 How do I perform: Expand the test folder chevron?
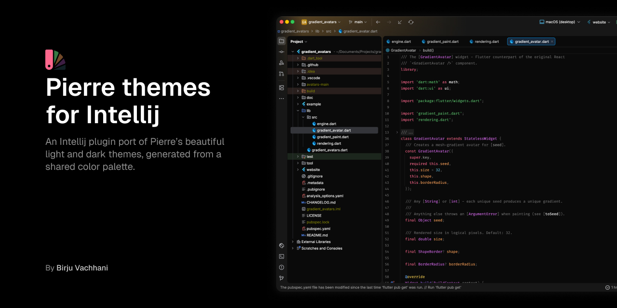[298, 156]
